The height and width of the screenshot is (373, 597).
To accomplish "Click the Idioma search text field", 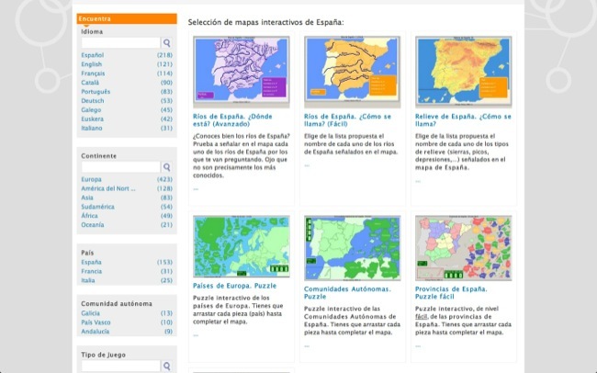I will pos(120,43).
